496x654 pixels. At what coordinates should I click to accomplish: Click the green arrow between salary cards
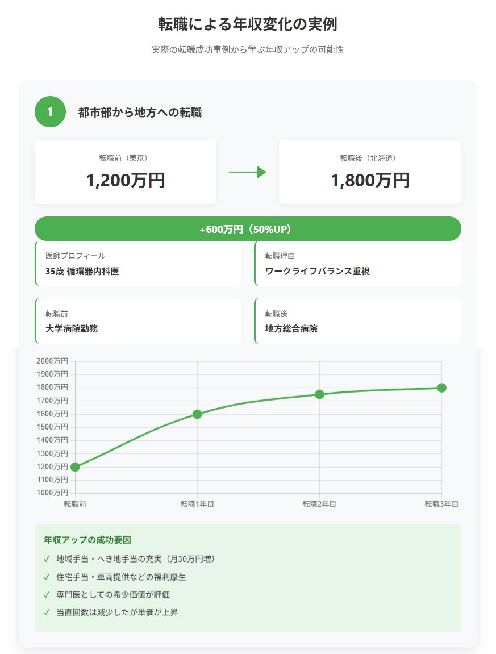tap(248, 172)
